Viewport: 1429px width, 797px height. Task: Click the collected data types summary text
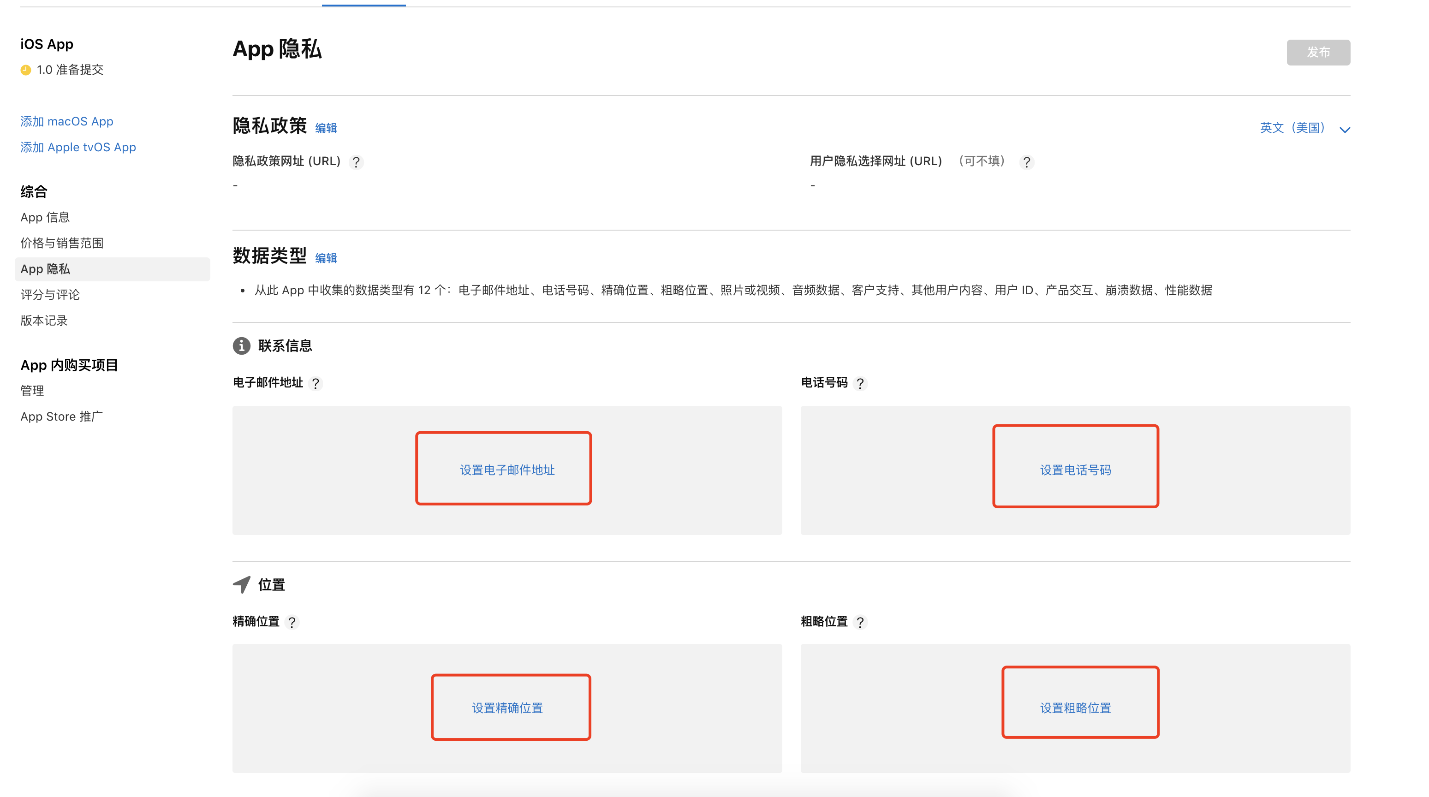(x=733, y=290)
